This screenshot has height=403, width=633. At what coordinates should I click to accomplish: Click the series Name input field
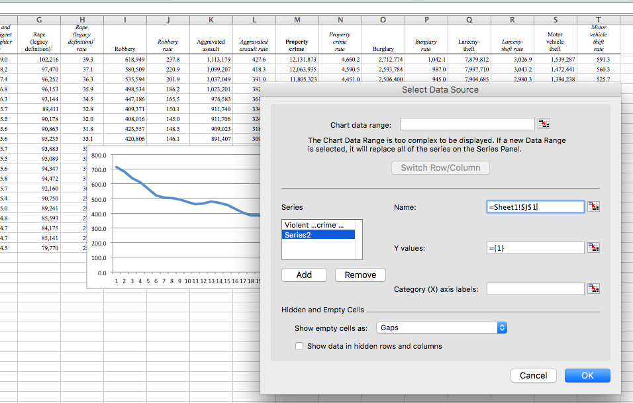click(x=534, y=207)
